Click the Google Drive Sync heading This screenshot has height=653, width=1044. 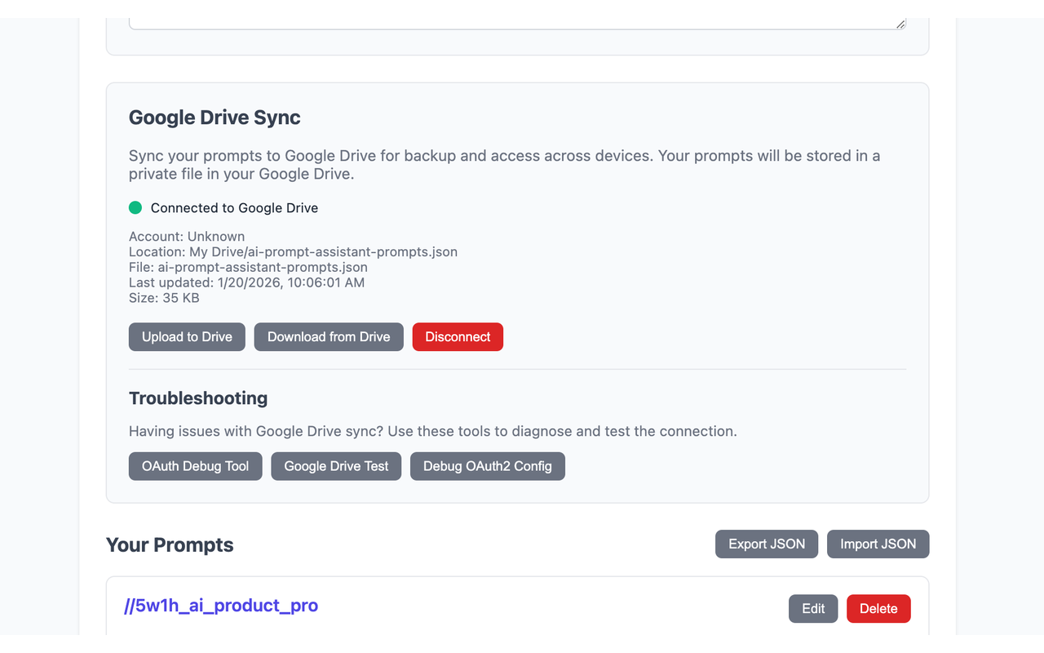click(215, 118)
